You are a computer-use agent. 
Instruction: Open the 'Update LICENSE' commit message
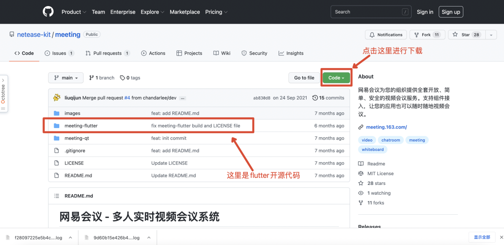(169, 163)
